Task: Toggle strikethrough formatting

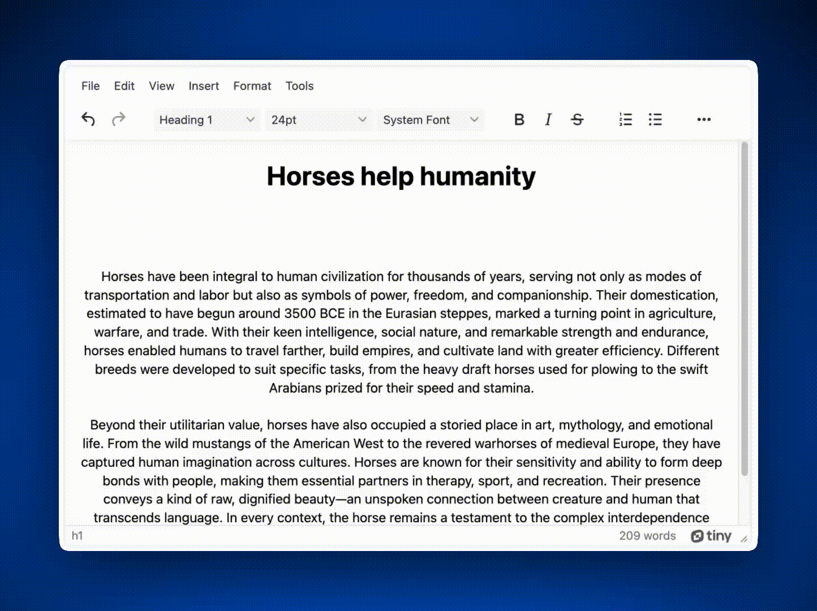Action: click(577, 119)
